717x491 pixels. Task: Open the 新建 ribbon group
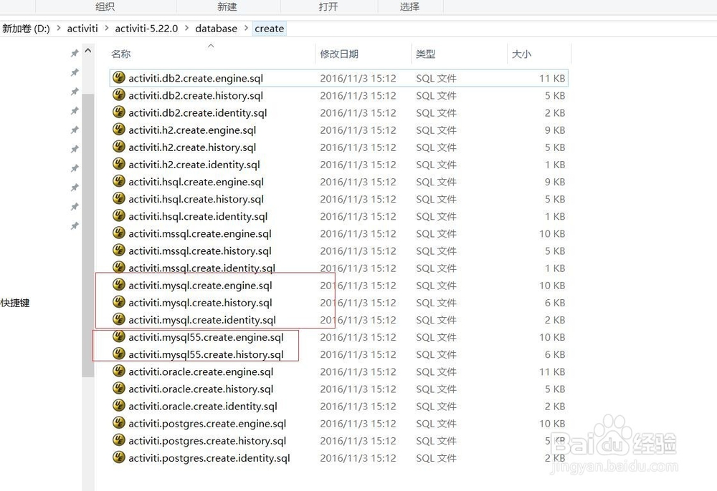[x=227, y=6]
